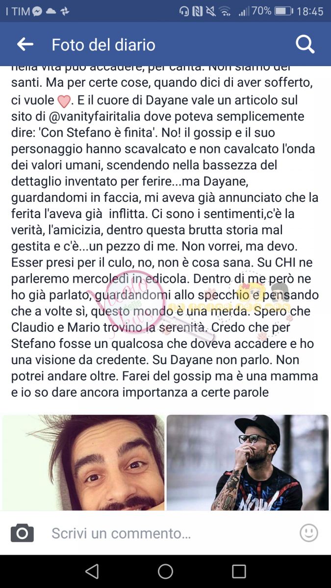Open the emoji smiley picker
This screenshot has height=588, width=331.
(309, 533)
